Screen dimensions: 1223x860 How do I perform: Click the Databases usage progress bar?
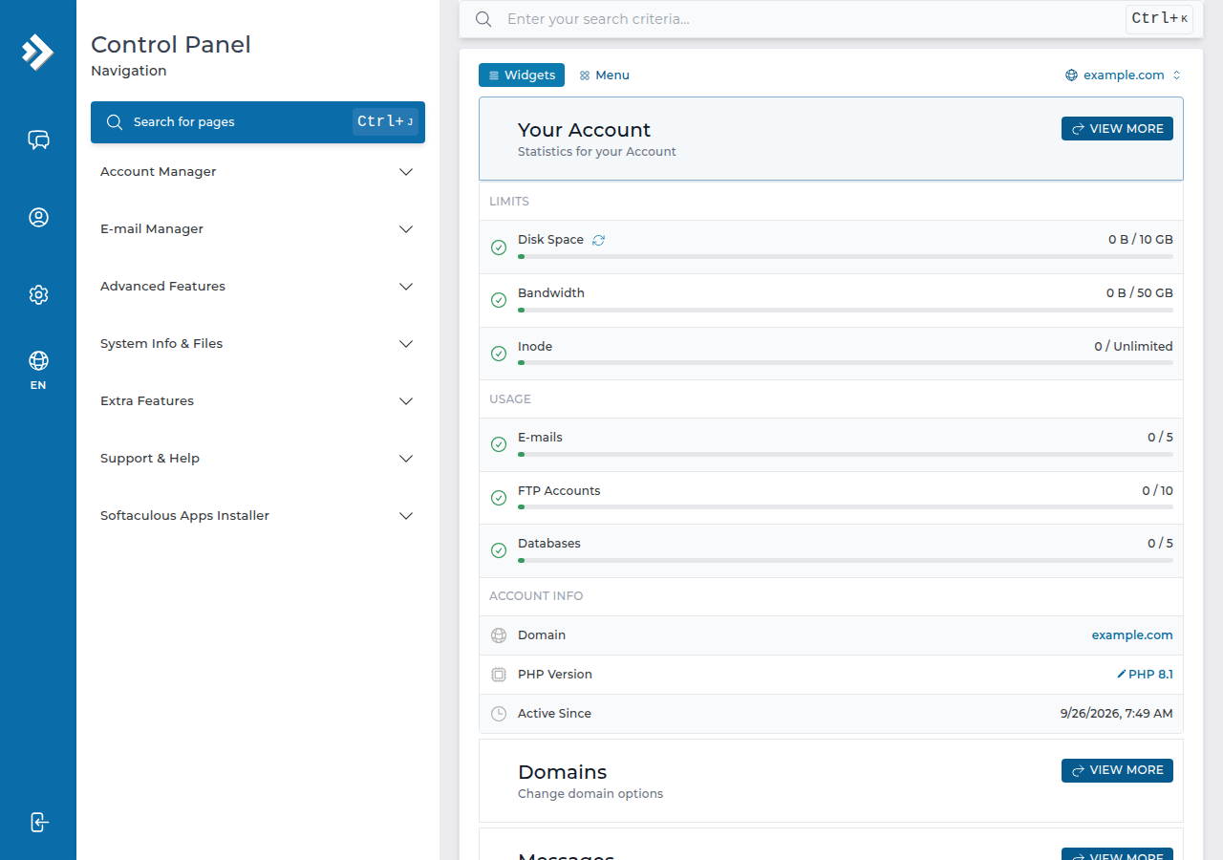coord(846,560)
